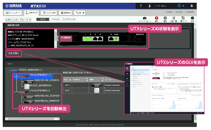Image resolution: width=211 pixels, height=130 pixels.
Task: Click port 3 on the UTX100 image
Action: tap(95, 39)
